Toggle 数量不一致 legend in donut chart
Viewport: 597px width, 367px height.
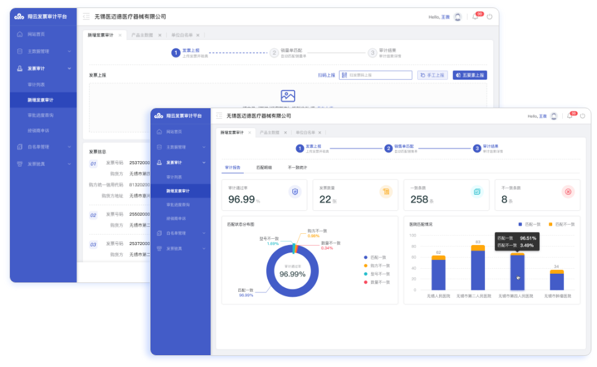(377, 282)
